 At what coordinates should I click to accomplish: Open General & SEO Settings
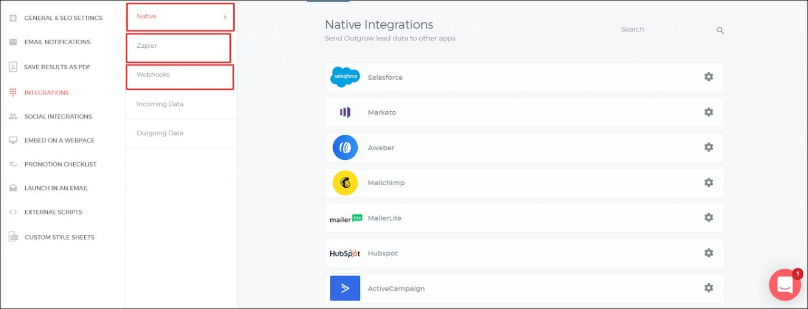point(63,18)
